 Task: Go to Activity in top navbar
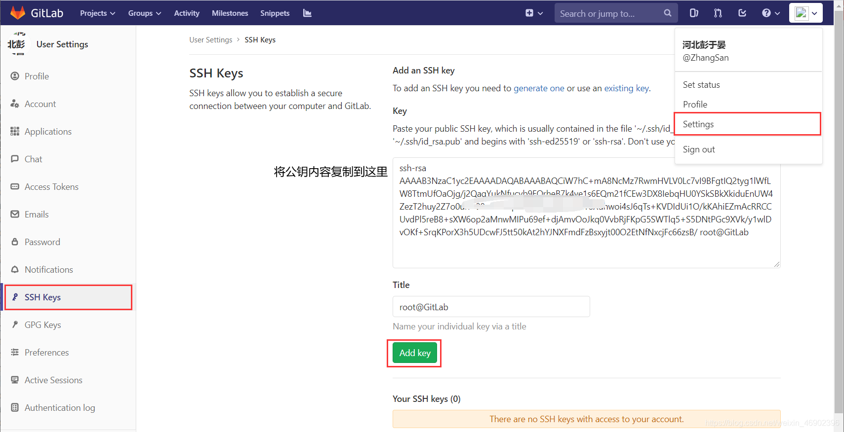click(x=187, y=13)
